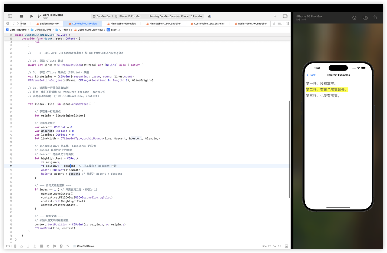Open the editor options lines menu
387x253 pixels.
click(x=280, y=24)
